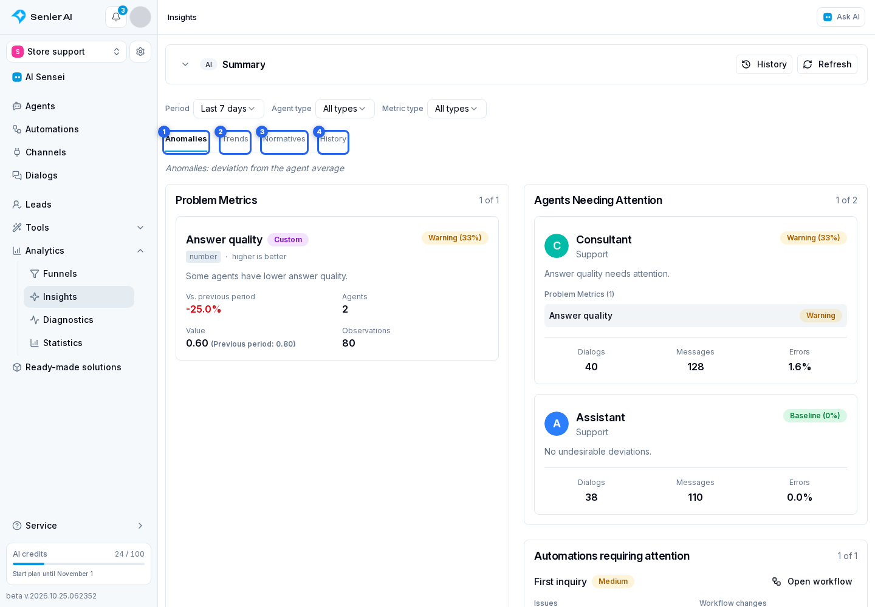Open Ready-made solutions

pos(79,367)
